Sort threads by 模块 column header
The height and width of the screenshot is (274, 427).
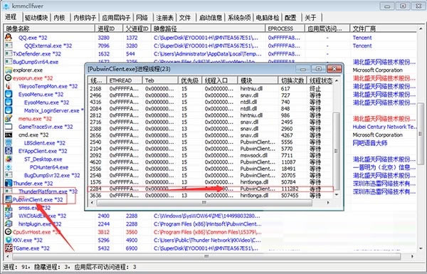[x=258, y=80]
